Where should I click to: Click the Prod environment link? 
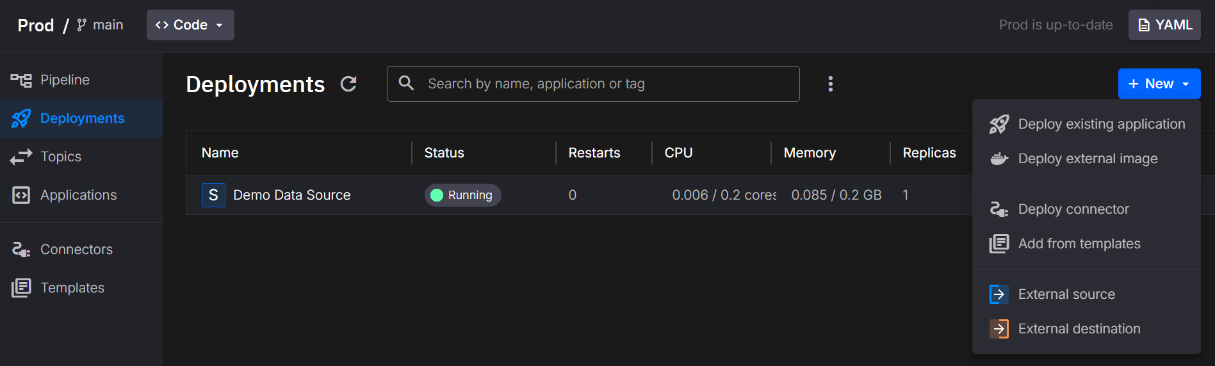point(36,25)
